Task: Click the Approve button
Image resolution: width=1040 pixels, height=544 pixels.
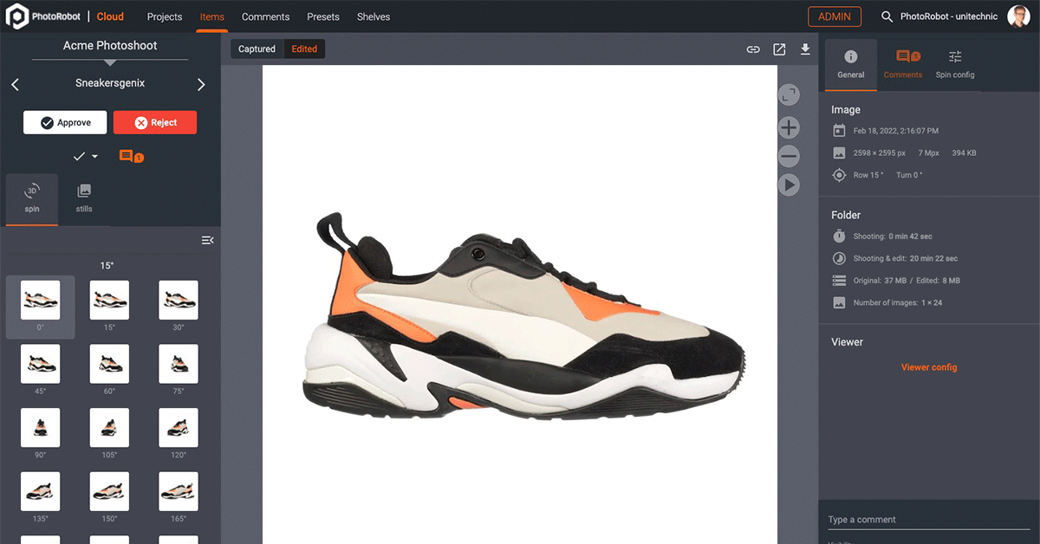Action: pos(65,122)
